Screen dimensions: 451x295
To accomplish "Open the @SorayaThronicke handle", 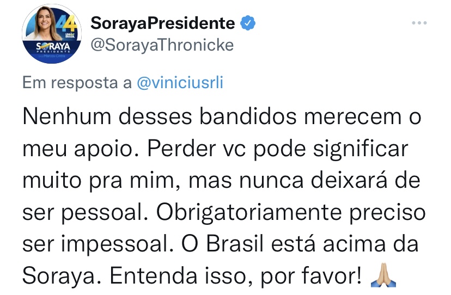I will [162, 45].
